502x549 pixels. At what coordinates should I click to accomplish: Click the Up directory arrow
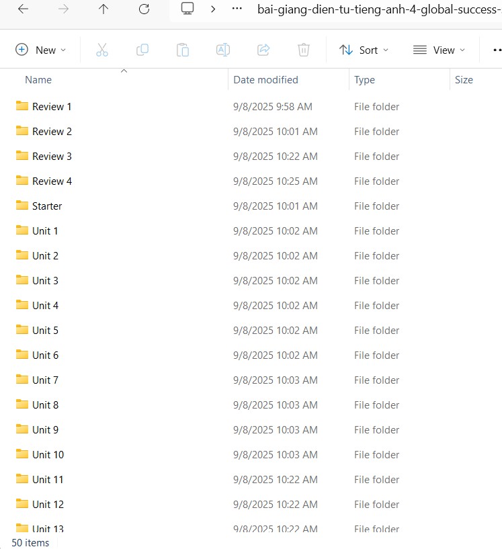pos(103,9)
